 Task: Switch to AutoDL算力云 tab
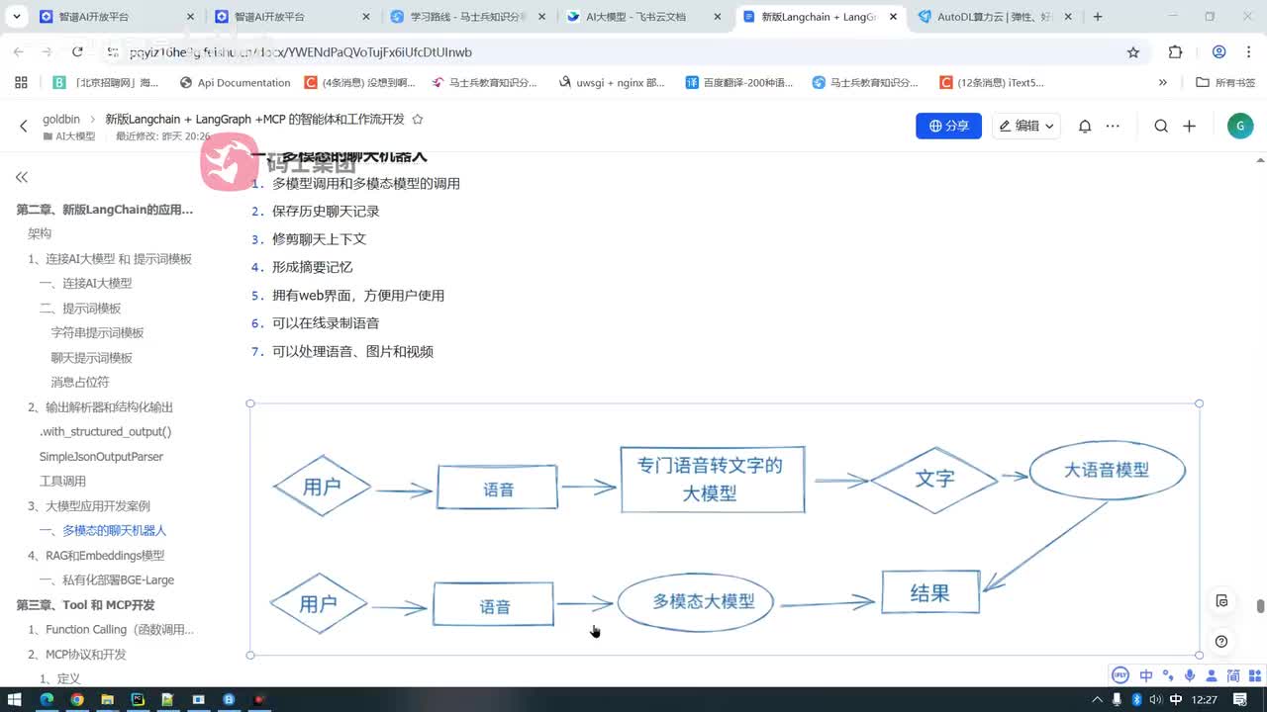995,17
